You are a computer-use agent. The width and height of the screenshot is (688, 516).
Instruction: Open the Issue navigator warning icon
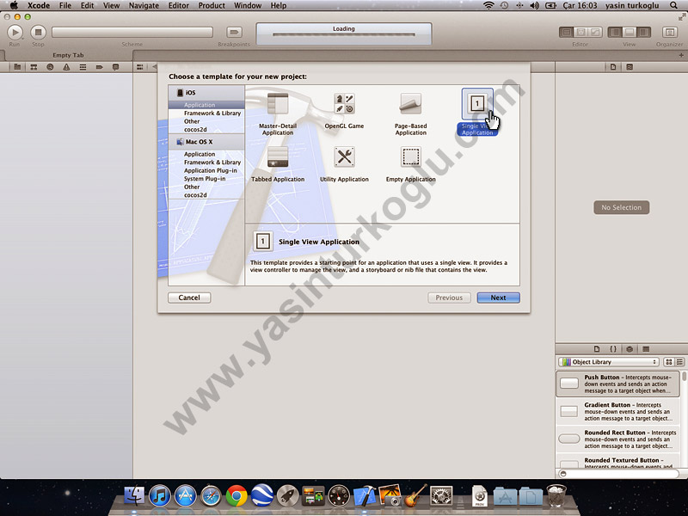(66, 67)
